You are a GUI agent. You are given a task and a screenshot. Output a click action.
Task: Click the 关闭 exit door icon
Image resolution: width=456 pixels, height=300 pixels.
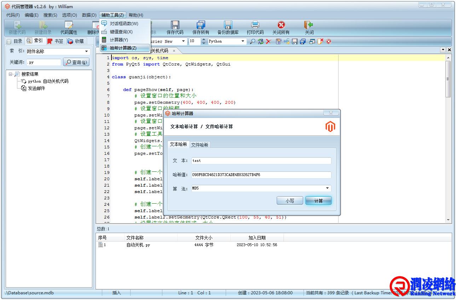pyautogui.click(x=309, y=24)
